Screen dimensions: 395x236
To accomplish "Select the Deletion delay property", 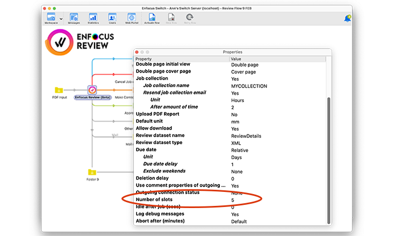I will point(152,178).
